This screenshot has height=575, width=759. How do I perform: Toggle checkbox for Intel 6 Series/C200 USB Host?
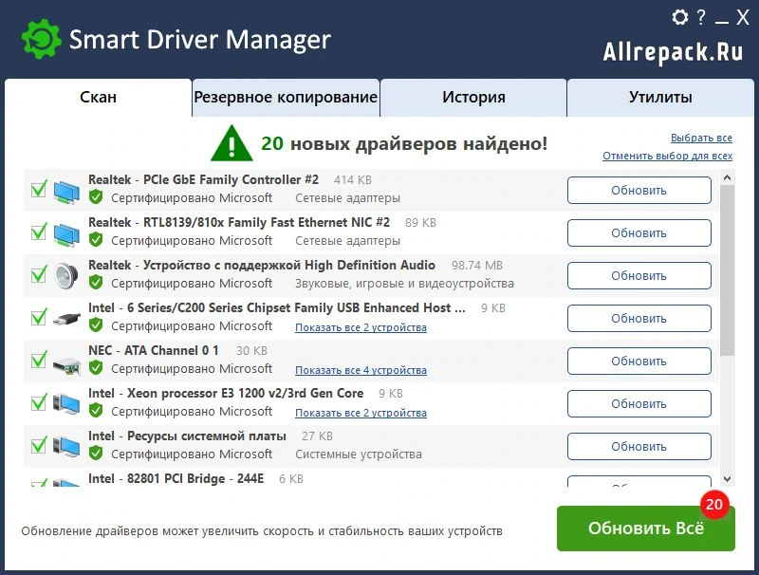click(x=39, y=318)
